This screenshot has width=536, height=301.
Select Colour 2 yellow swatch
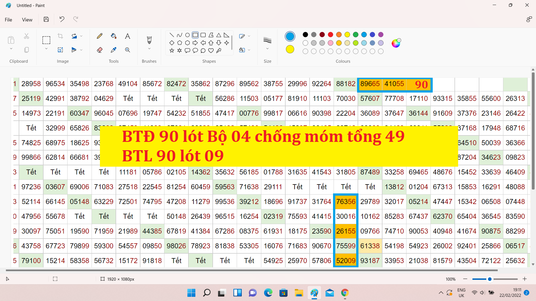click(x=290, y=49)
